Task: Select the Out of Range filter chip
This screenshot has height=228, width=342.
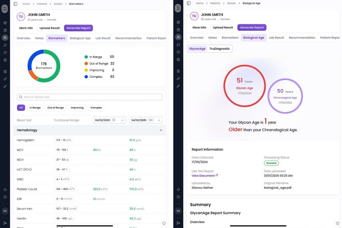Action: coord(55,108)
